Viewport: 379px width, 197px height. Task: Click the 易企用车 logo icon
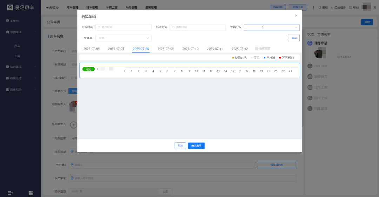point(10,7)
